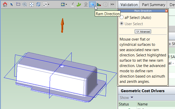The image size is (175, 109).
Task: Click the fit-to-view arrows icon
Action: [32, 4]
